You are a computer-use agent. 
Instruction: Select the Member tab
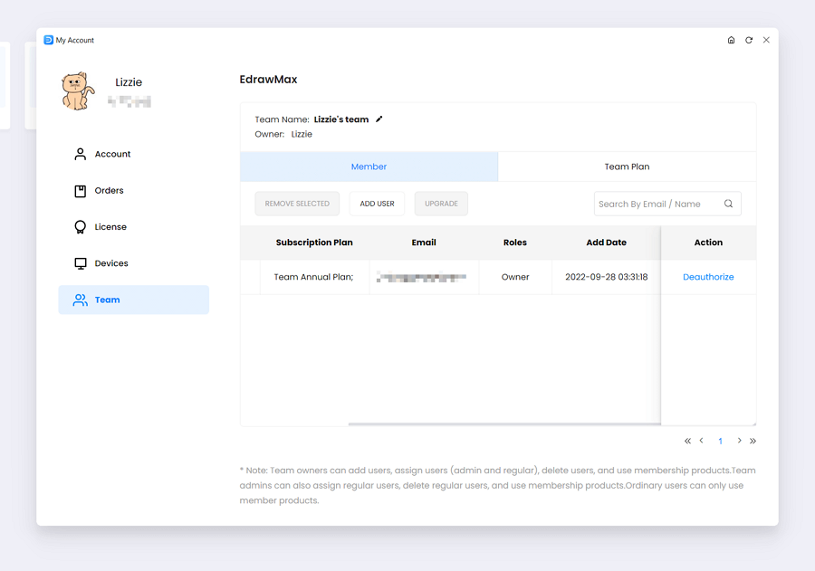[369, 167]
